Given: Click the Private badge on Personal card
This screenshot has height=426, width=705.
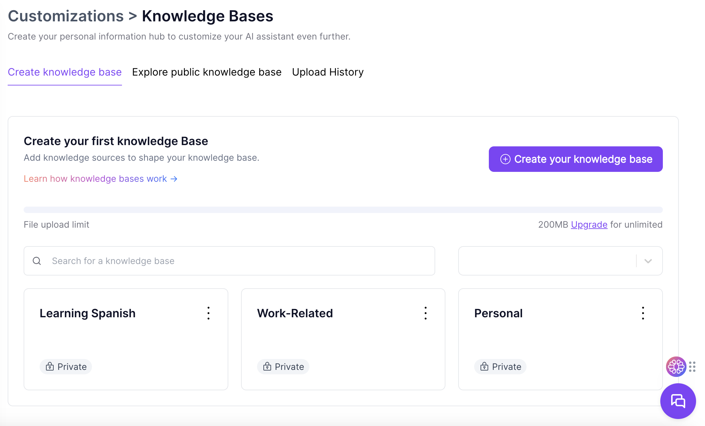Looking at the screenshot, I should click(500, 367).
